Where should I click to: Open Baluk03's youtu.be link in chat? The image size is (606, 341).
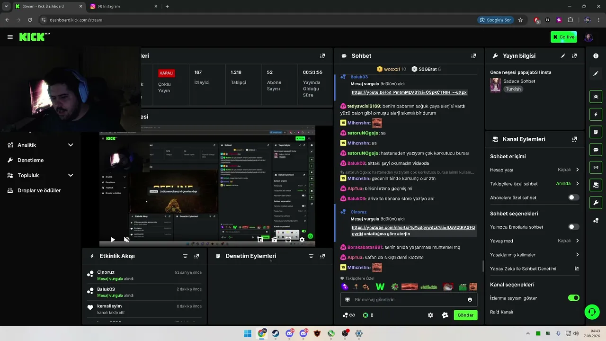click(x=409, y=92)
